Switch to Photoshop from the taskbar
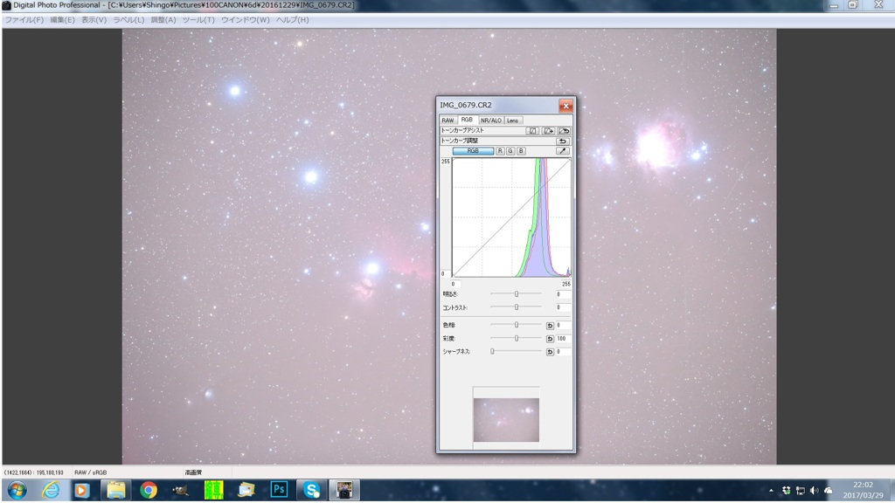Image resolution: width=895 pixels, height=503 pixels. [x=279, y=491]
